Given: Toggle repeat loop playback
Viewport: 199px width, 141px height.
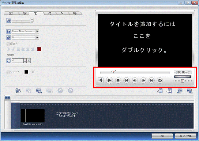Looking at the screenshot, I should (x=160, y=80).
